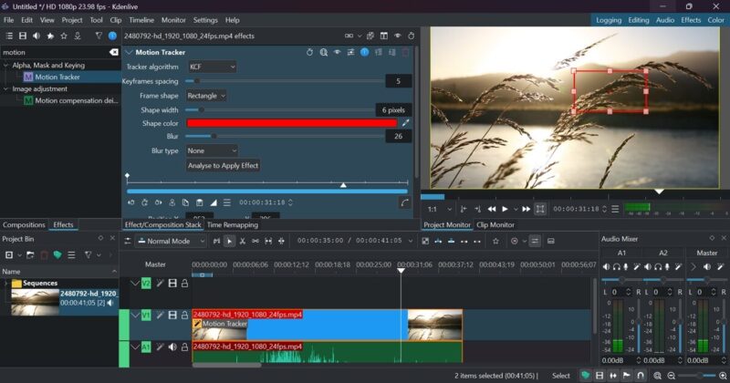Open the Project menu
Screen dimensions: 730x383
click(x=72, y=20)
